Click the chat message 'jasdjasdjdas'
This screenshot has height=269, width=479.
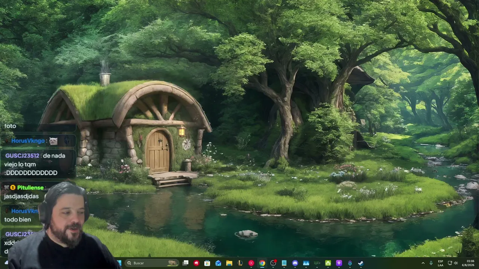[x=21, y=196]
